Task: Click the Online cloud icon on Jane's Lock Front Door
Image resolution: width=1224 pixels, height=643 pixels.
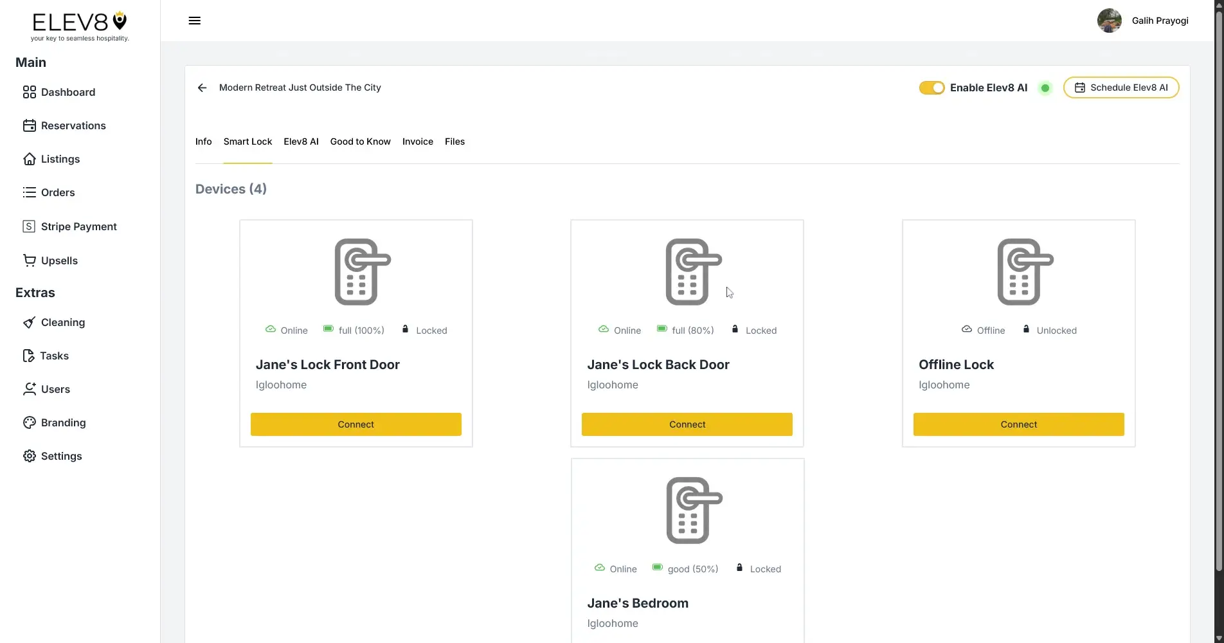Action: coord(271,329)
